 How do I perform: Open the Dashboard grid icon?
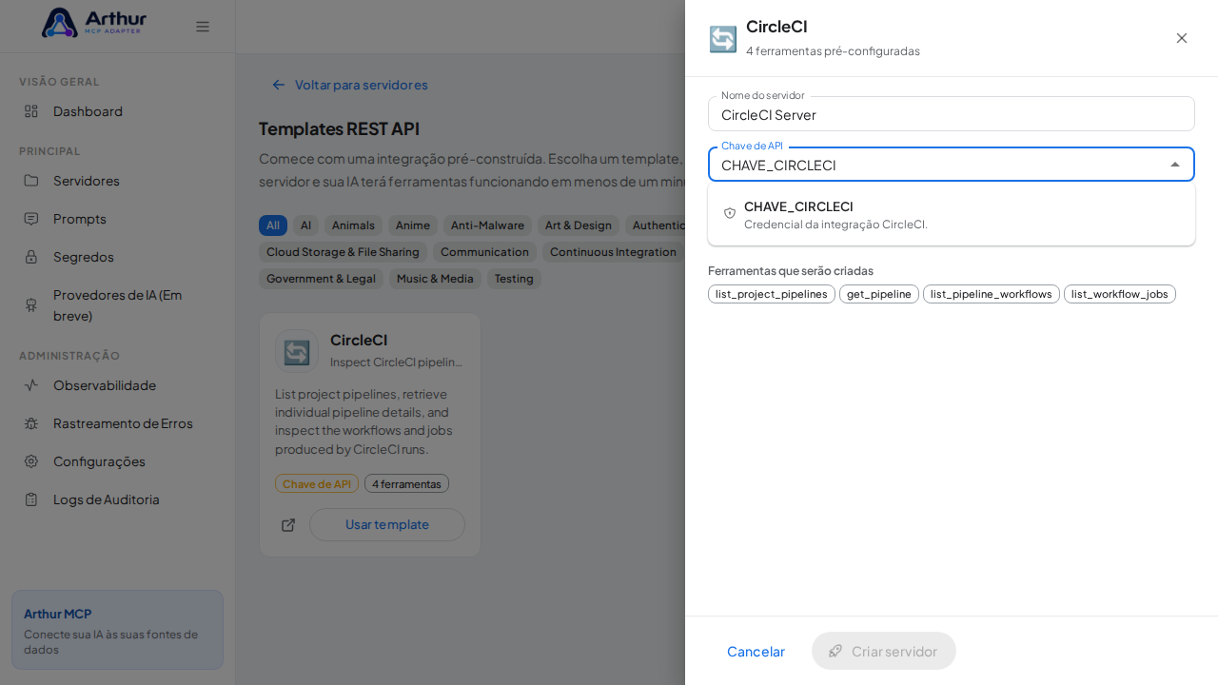[31, 111]
